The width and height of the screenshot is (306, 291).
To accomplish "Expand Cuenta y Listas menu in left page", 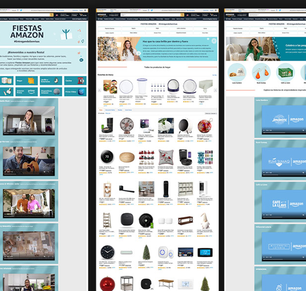I will 64,15.
